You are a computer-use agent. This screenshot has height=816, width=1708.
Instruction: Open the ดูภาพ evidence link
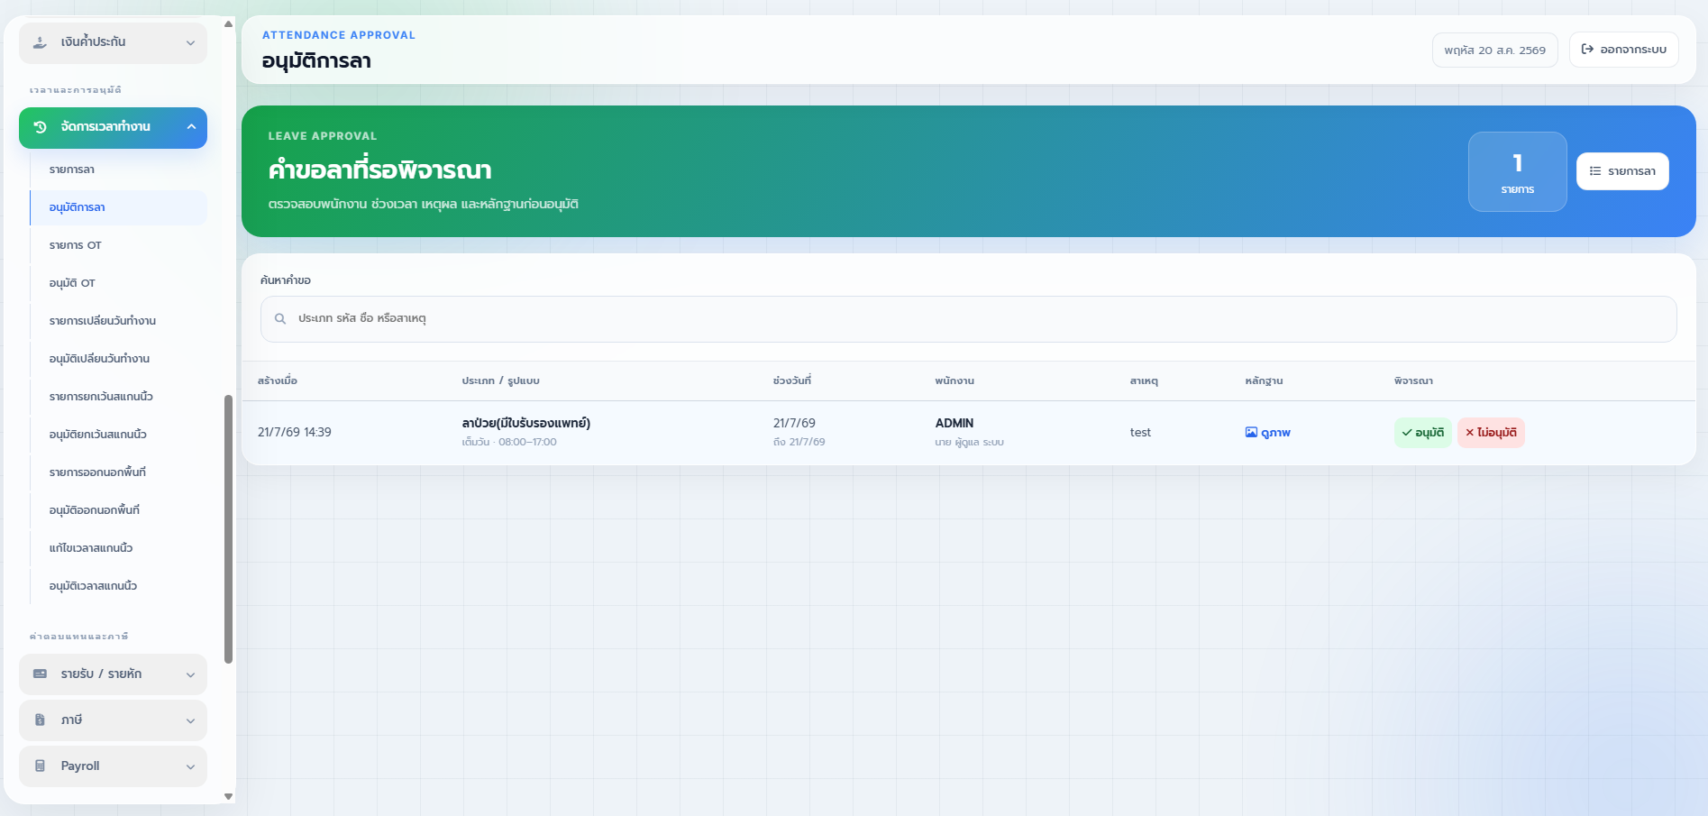coord(1268,433)
